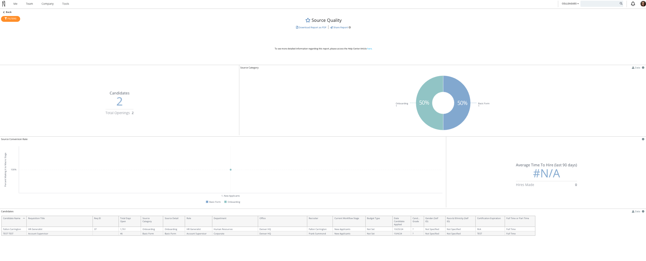Click the 10/25/24 applied date cell

[x=402, y=229]
